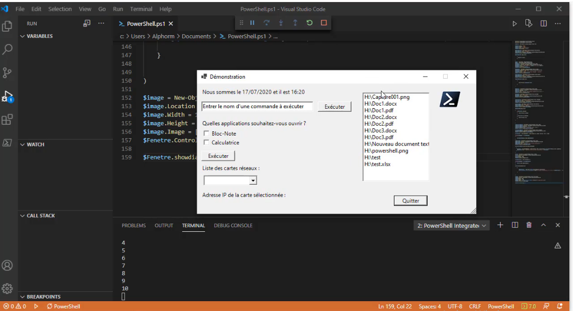This screenshot has width=573, height=311.
Task: Open the Source Control view
Action: [7, 73]
